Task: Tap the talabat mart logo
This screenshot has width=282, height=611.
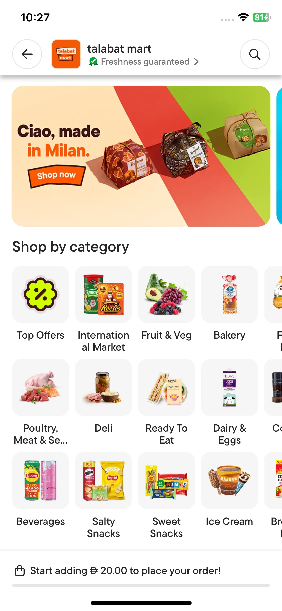Action: tap(66, 54)
